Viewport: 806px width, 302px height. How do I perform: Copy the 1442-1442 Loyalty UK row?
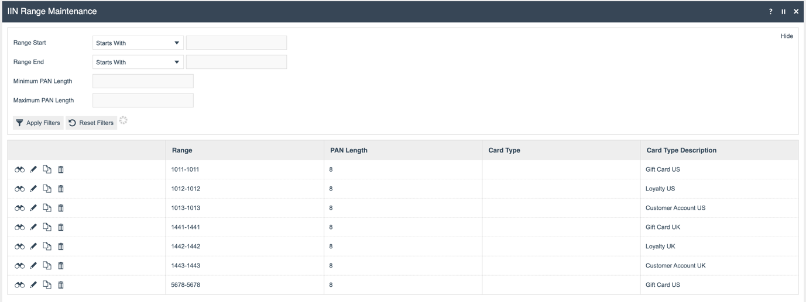[47, 247]
